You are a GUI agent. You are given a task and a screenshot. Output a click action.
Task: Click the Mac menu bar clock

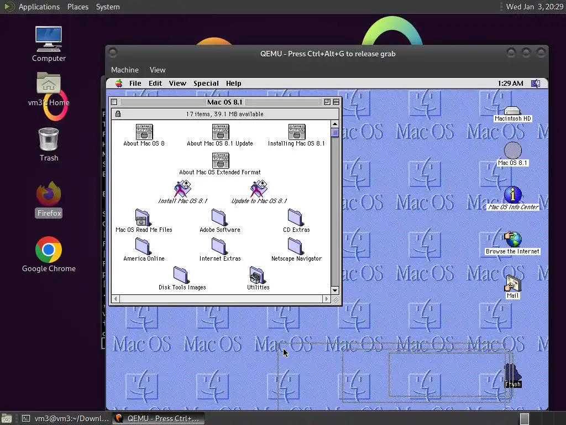[510, 84]
